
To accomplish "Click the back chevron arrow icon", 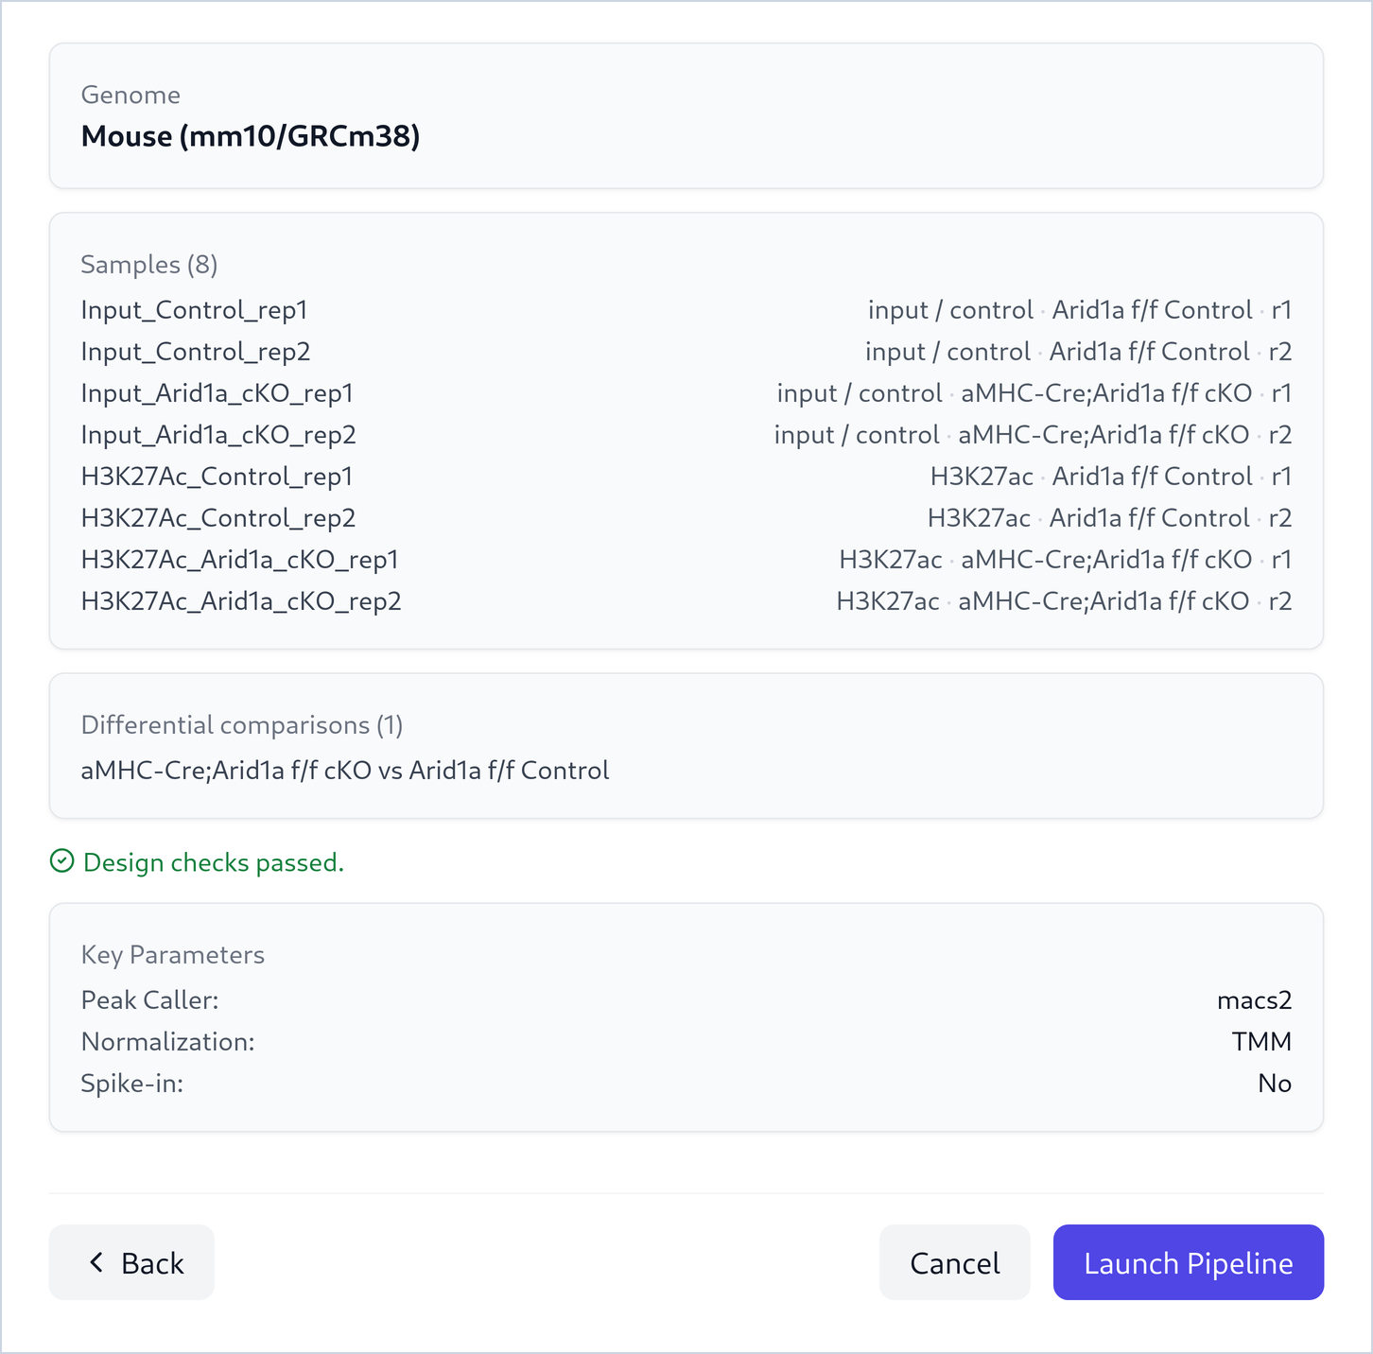I will [x=96, y=1262].
